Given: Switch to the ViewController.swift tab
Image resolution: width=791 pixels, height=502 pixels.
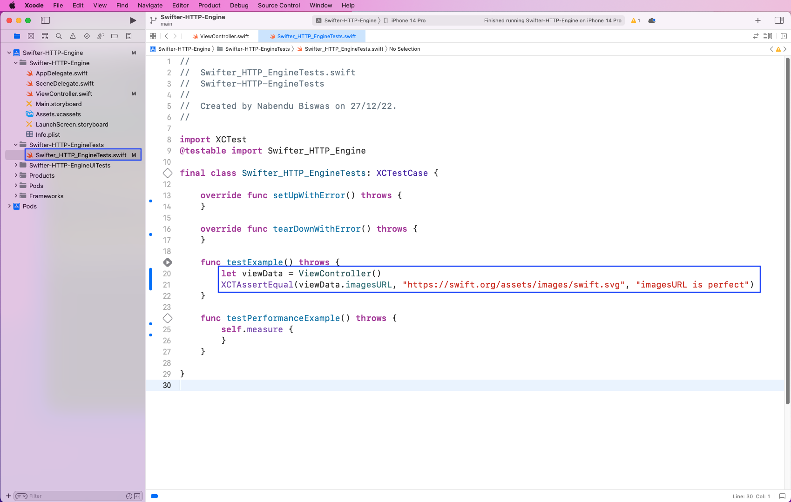Looking at the screenshot, I should (220, 36).
